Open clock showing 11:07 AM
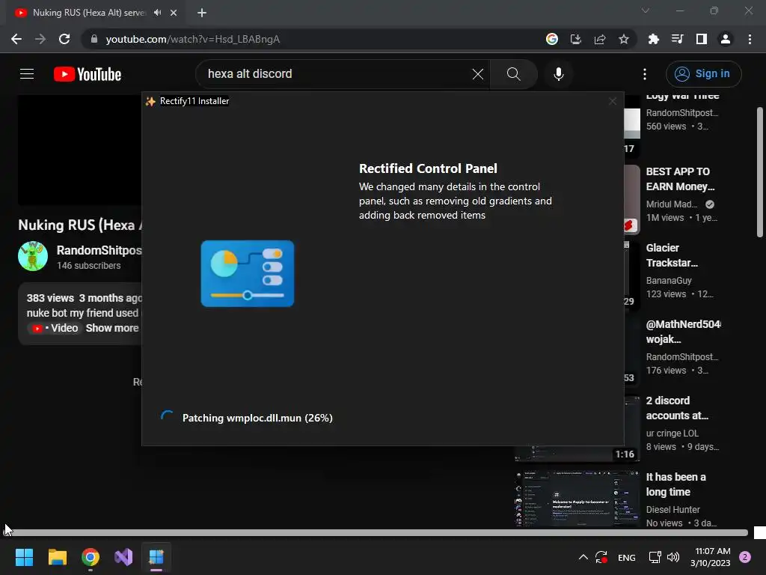 click(711, 557)
